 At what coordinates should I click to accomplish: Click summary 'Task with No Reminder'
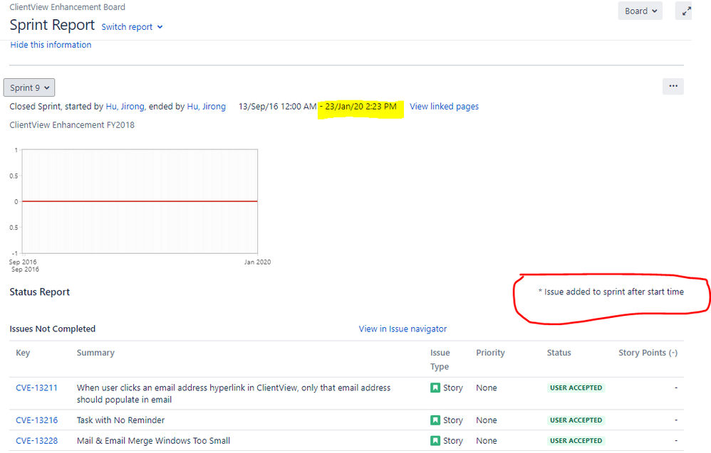click(x=120, y=420)
